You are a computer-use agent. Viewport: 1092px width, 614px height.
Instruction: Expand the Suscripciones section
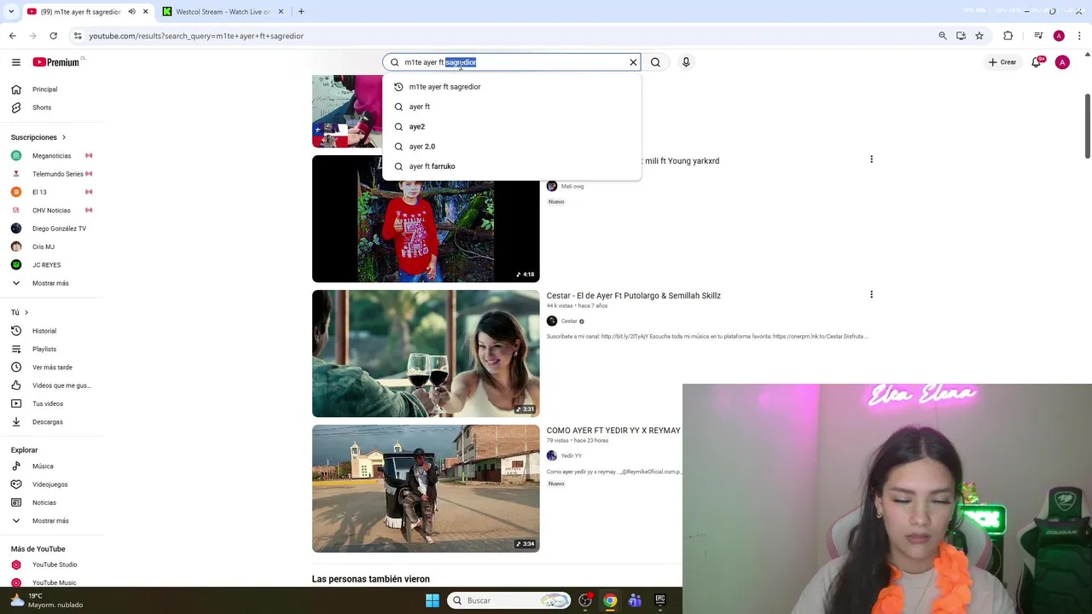pyautogui.click(x=38, y=137)
